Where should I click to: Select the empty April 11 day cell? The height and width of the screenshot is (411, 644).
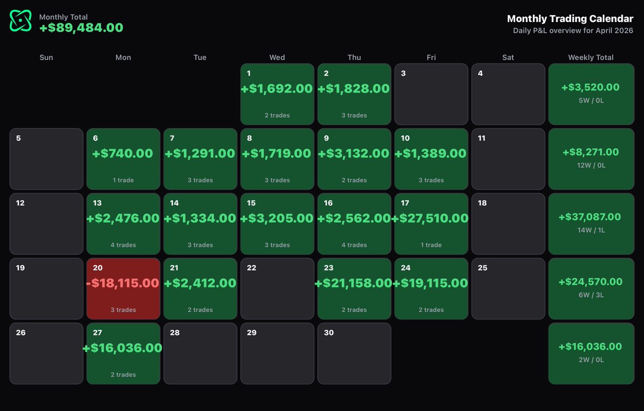click(x=508, y=159)
